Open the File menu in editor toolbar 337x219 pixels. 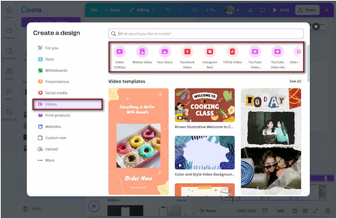point(94,10)
